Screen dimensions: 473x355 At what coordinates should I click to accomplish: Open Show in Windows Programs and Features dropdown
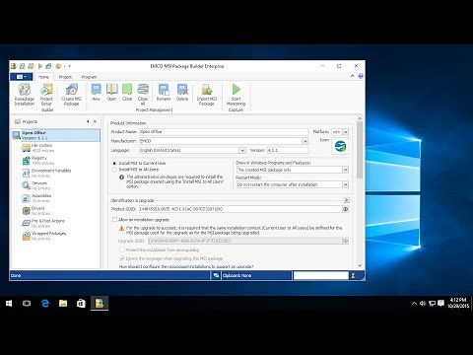pyautogui.click(x=345, y=170)
